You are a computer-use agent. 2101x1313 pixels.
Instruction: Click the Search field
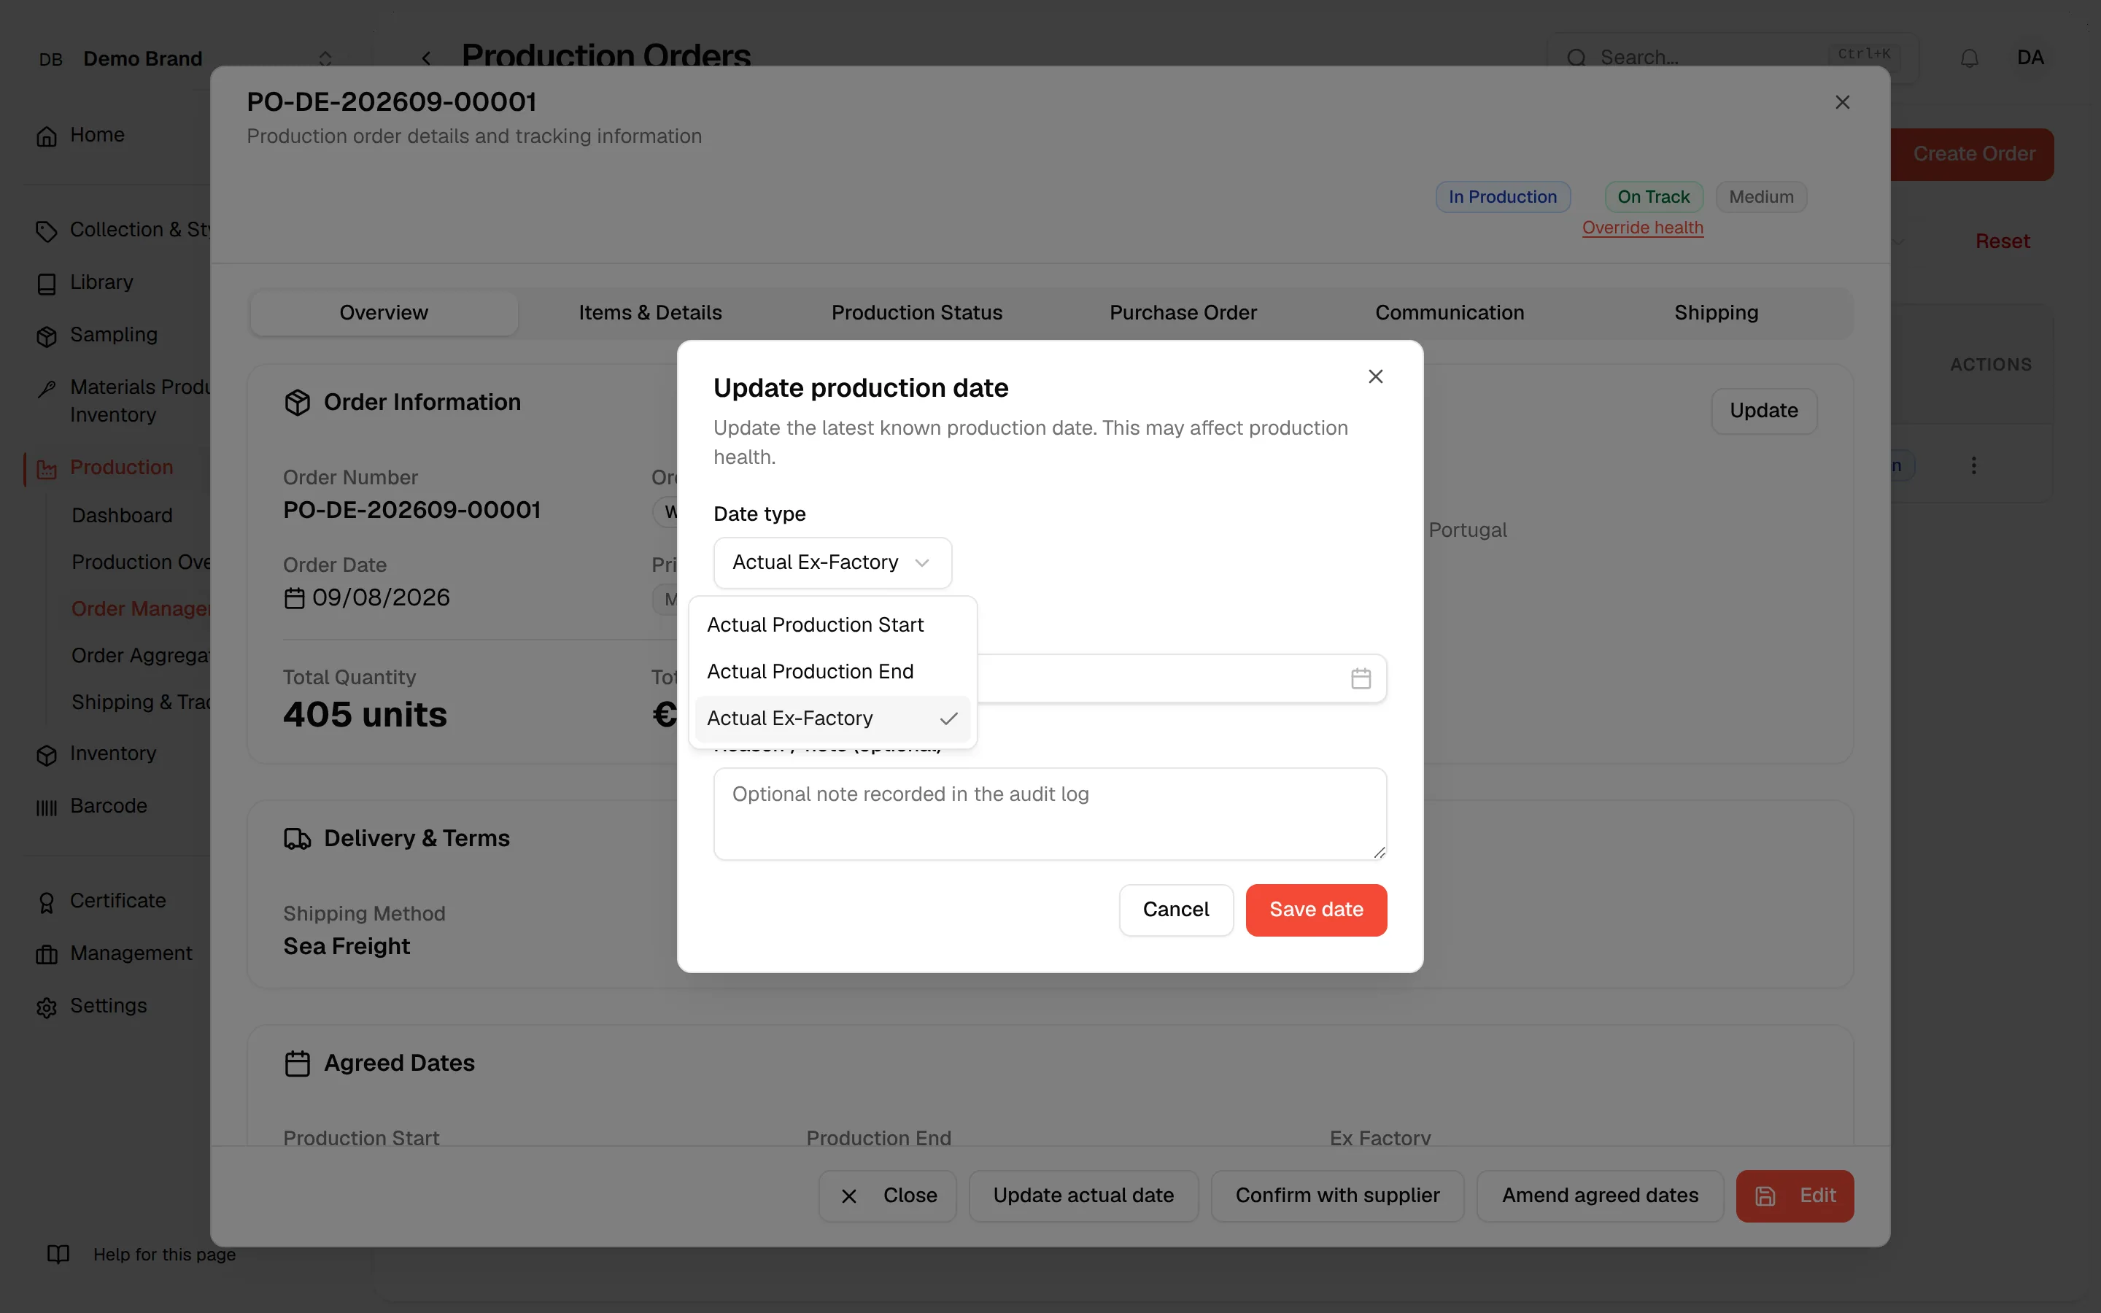pyautogui.click(x=1732, y=58)
